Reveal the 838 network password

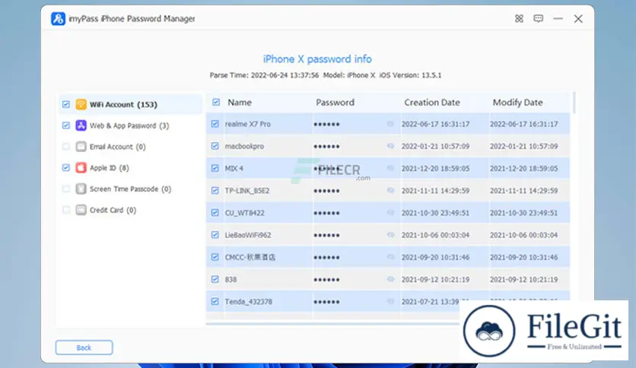(x=390, y=279)
